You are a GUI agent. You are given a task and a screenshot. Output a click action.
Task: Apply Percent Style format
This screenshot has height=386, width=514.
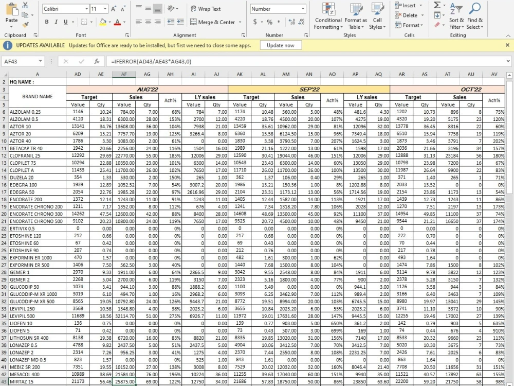click(x=269, y=22)
